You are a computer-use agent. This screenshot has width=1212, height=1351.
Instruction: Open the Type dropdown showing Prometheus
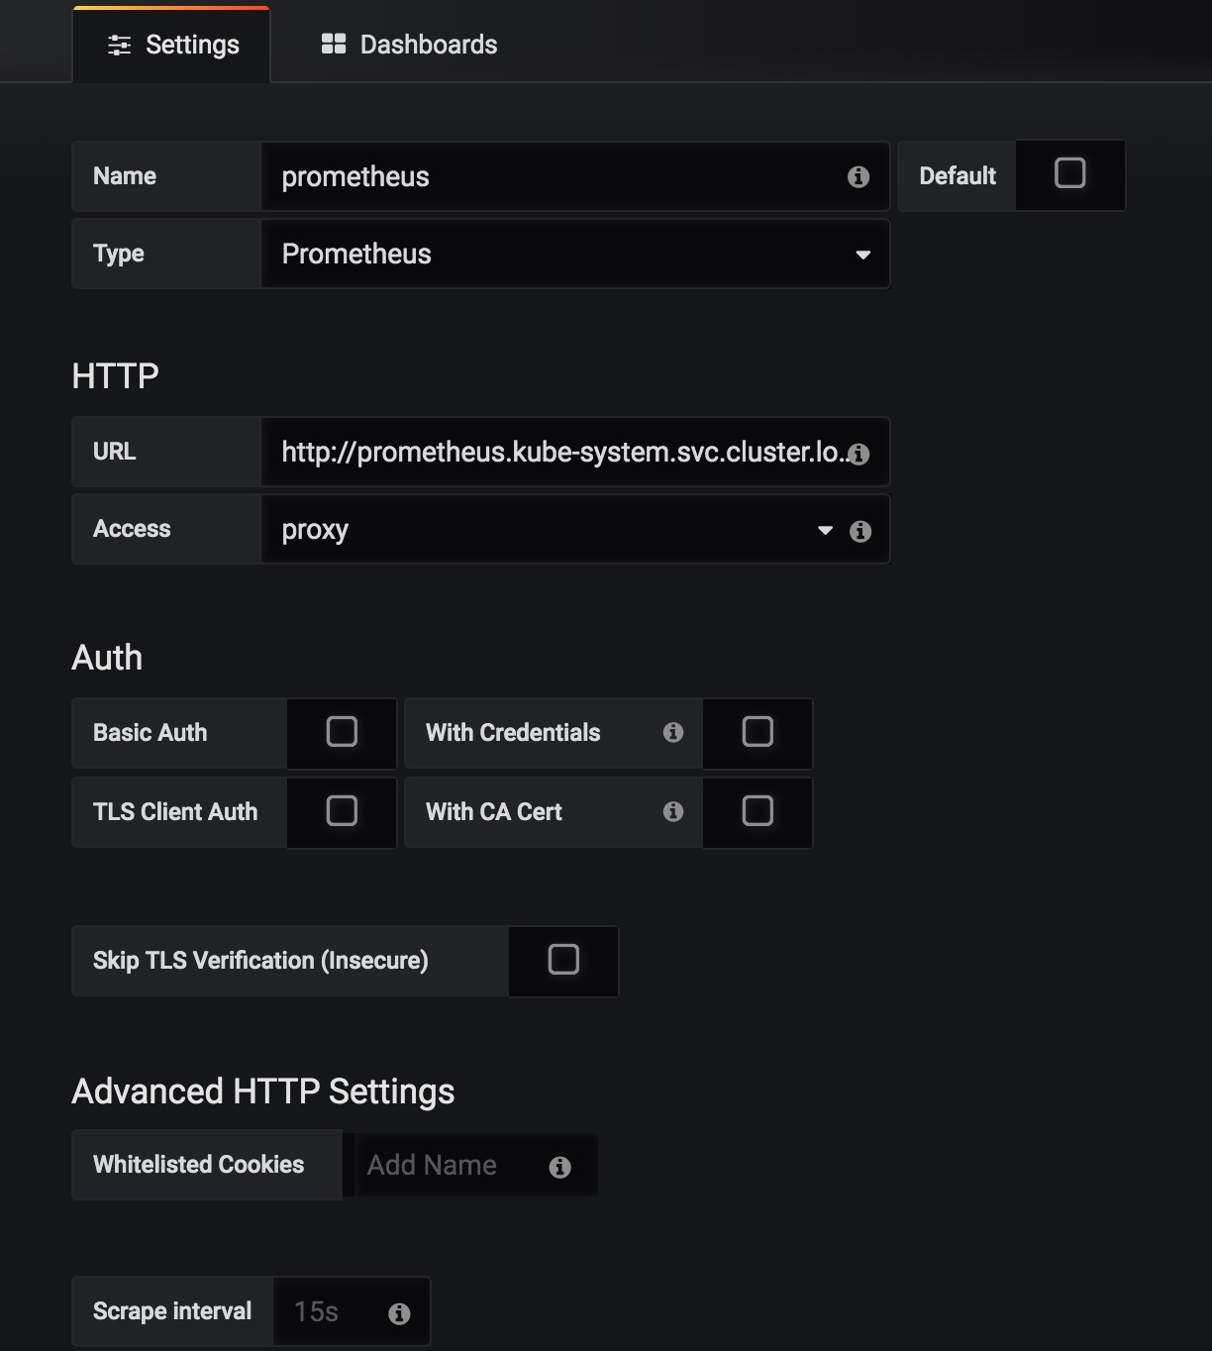point(575,254)
